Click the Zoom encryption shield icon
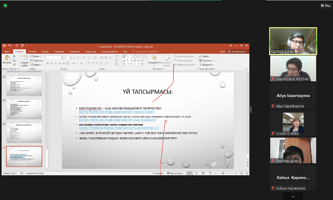This screenshot has width=333, height=200. click(x=5, y=6)
